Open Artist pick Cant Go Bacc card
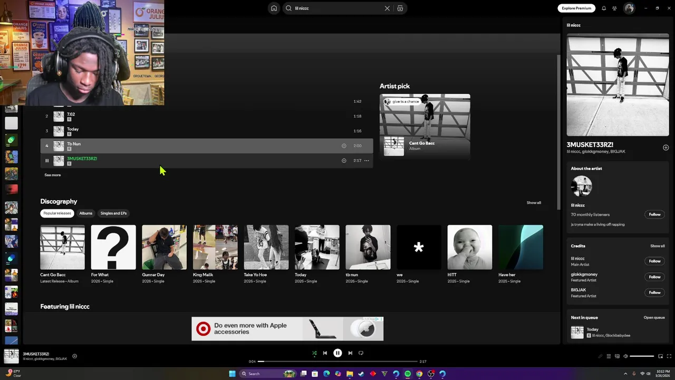The width and height of the screenshot is (675, 380). pos(425,126)
